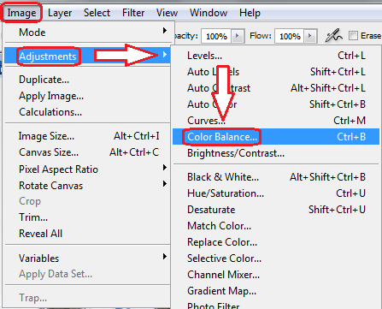
Task: Select Auto Color adjustment
Action: tap(276, 104)
